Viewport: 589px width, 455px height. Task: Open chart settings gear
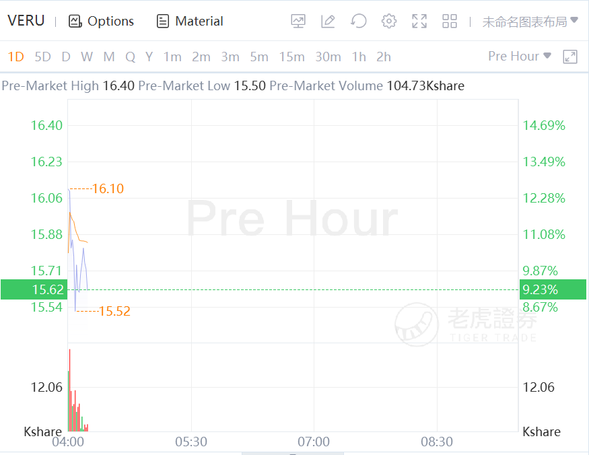pyautogui.click(x=389, y=21)
